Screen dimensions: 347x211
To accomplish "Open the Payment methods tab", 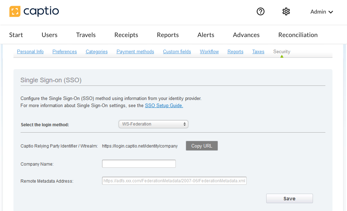I will [x=135, y=51].
